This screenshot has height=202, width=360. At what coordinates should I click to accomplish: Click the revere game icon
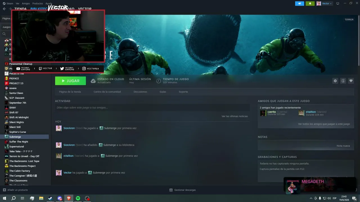6,88
